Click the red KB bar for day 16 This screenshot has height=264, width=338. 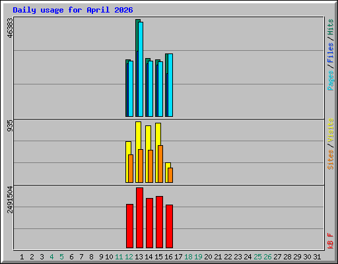[169, 226]
